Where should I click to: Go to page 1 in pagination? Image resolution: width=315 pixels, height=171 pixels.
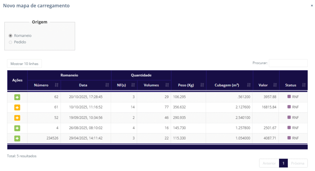tap(283, 163)
